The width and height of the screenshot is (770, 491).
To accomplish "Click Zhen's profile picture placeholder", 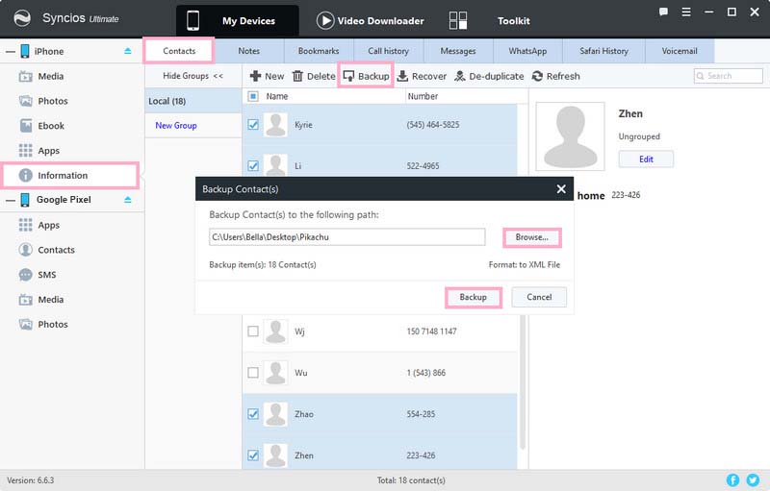I will pyautogui.click(x=570, y=136).
